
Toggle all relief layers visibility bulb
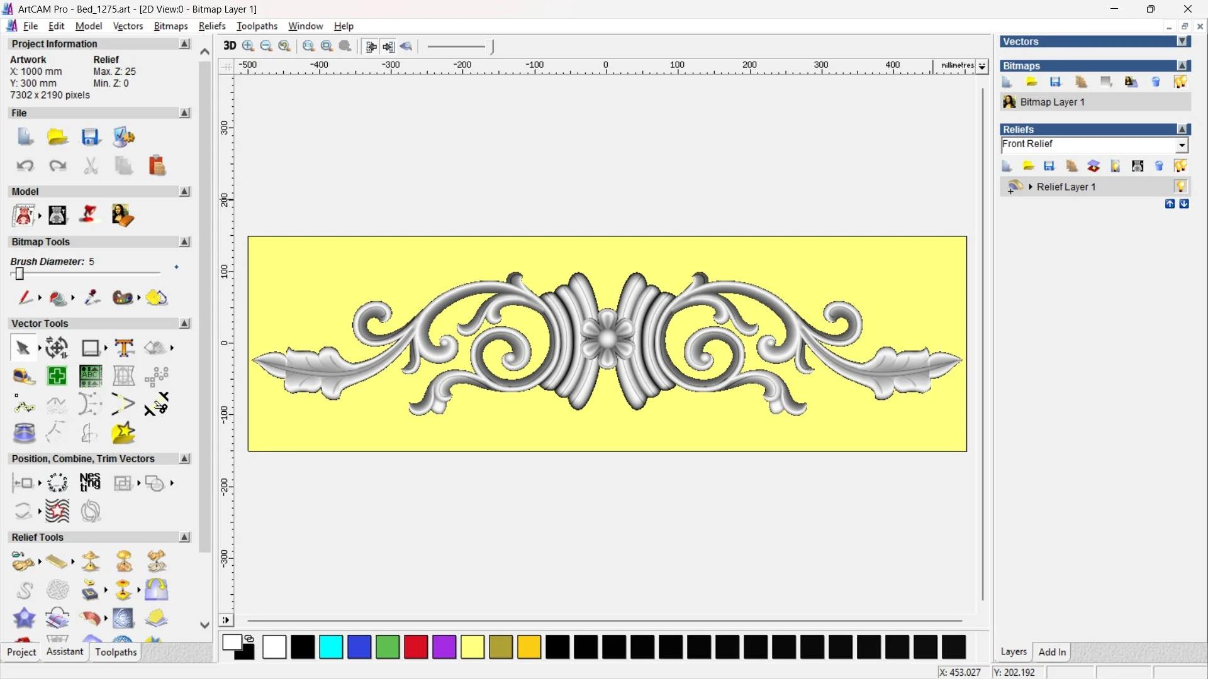(x=1180, y=166)
